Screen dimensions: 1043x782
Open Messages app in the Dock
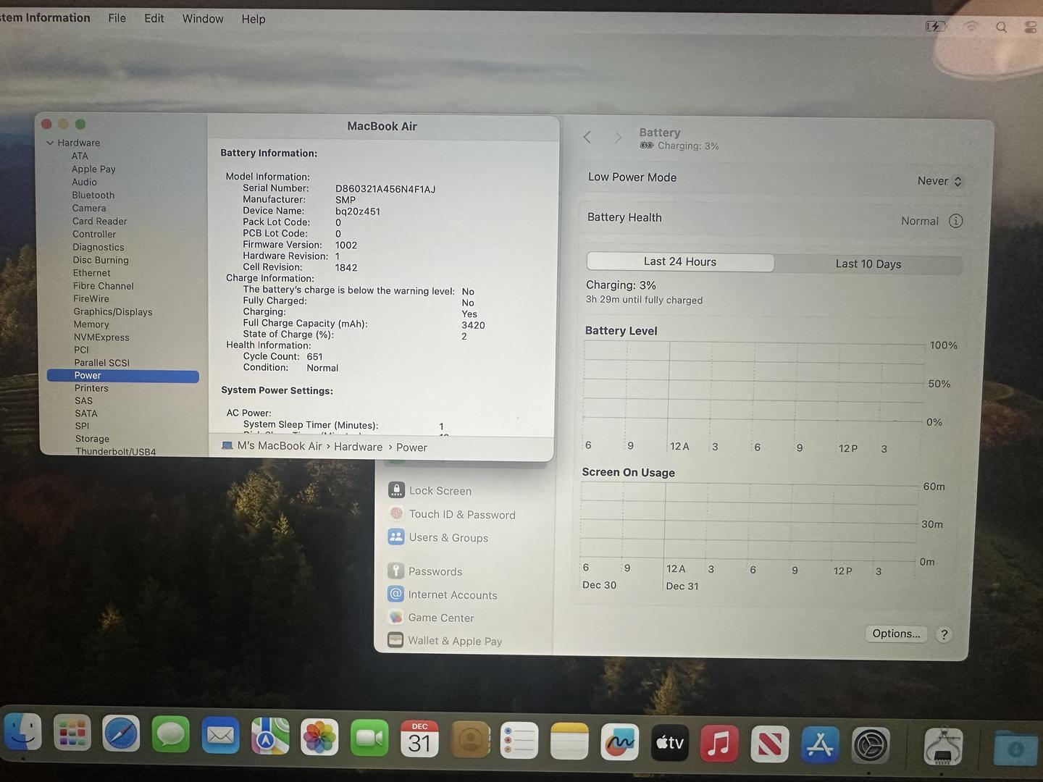(170, 736)
